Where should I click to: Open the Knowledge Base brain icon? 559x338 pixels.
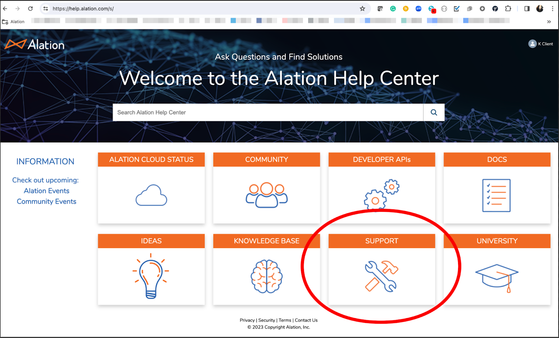[x=267, y=276]
